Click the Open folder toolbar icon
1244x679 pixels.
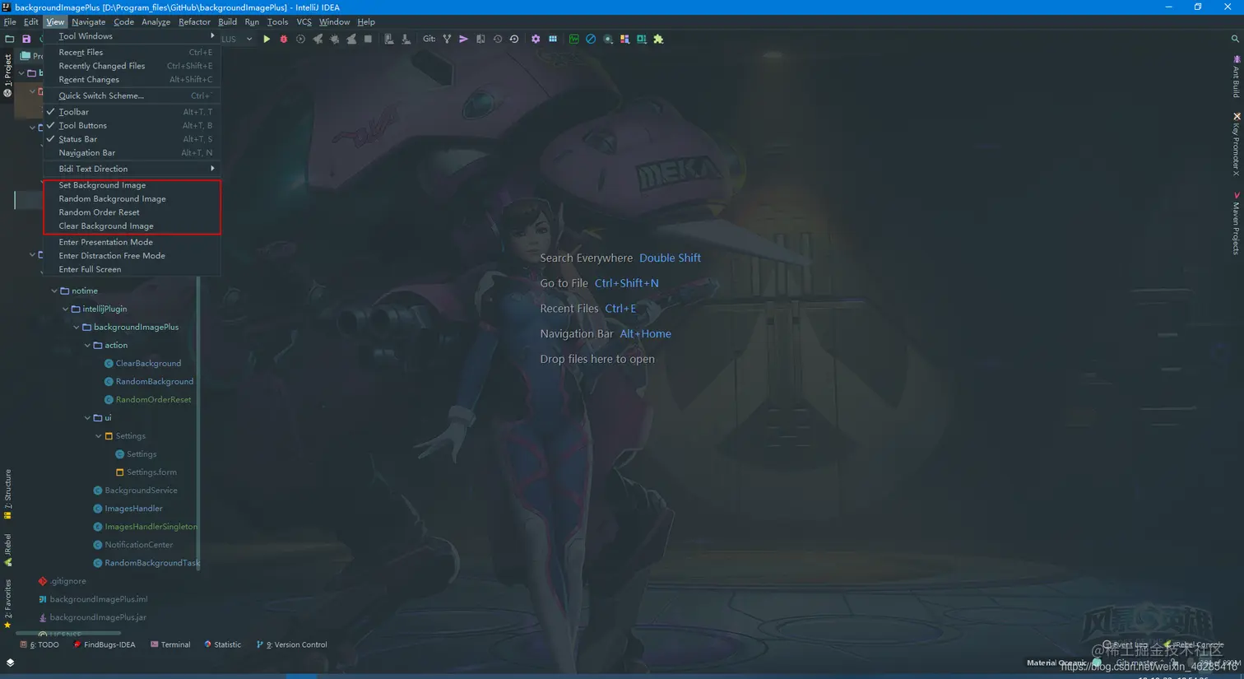(x=10, y=39)
